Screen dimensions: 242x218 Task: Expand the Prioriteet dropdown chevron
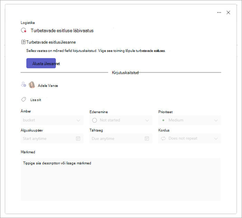(216, 120)
